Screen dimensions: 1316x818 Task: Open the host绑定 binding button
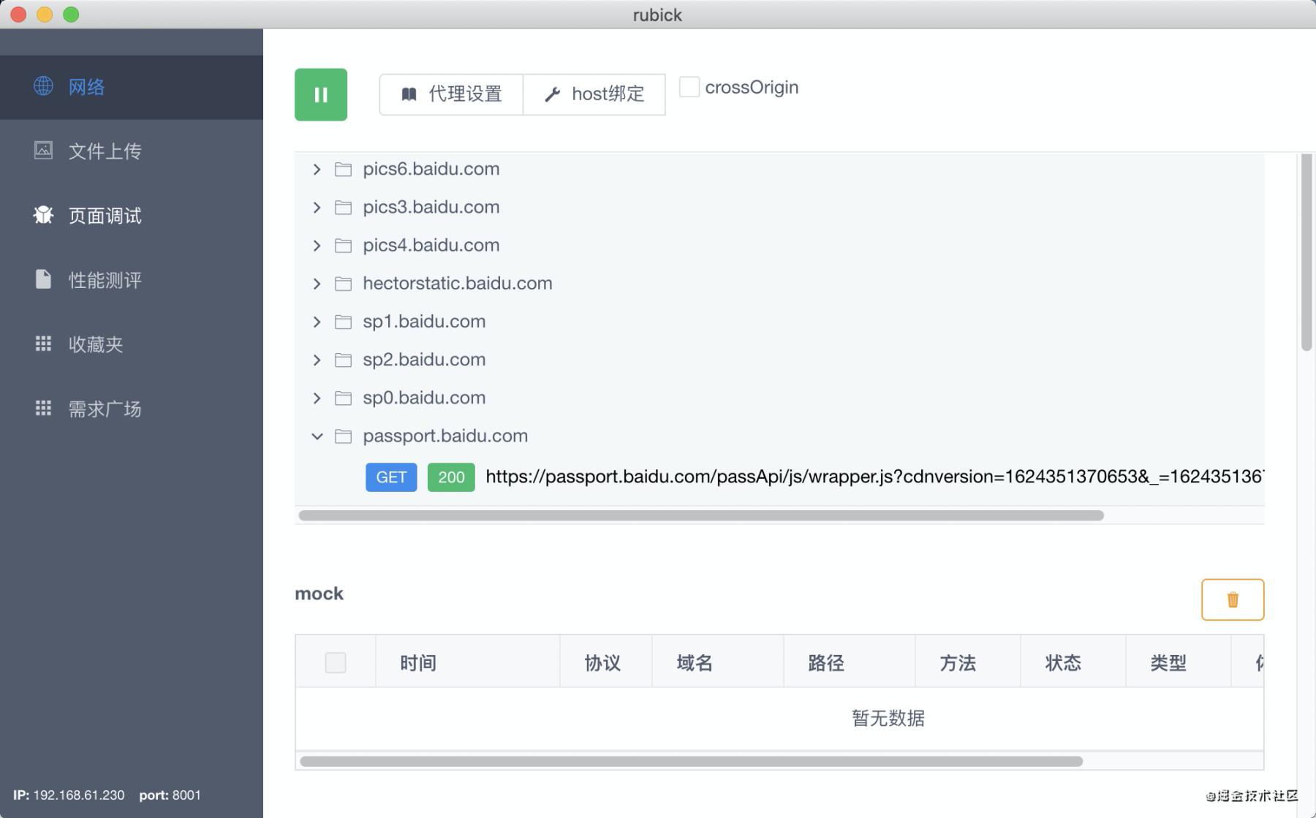click(x=594, y=94)
